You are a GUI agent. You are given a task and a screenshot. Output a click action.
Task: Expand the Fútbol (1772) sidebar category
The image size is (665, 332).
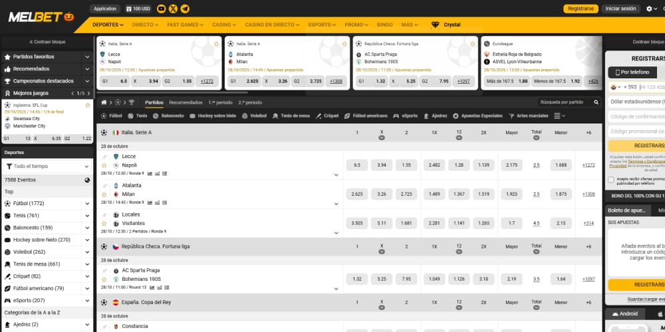[x=87, y=203]
